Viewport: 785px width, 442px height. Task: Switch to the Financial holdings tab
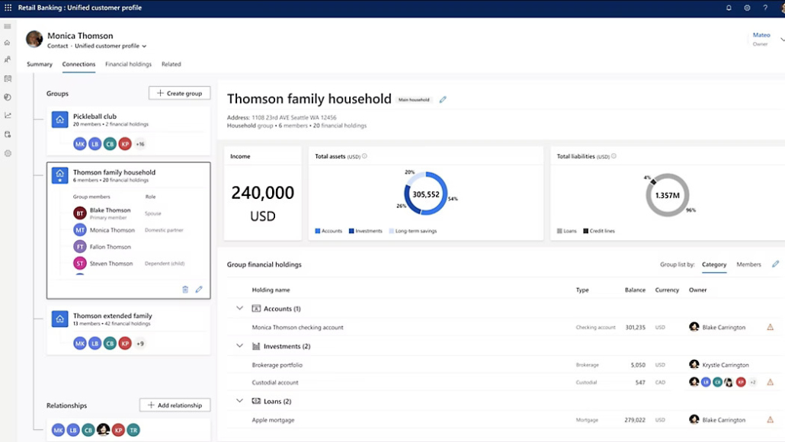point(128,64)
